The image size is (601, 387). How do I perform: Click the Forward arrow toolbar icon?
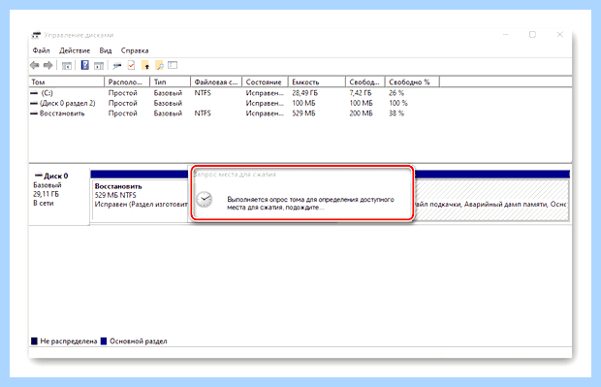coord(47,66)
